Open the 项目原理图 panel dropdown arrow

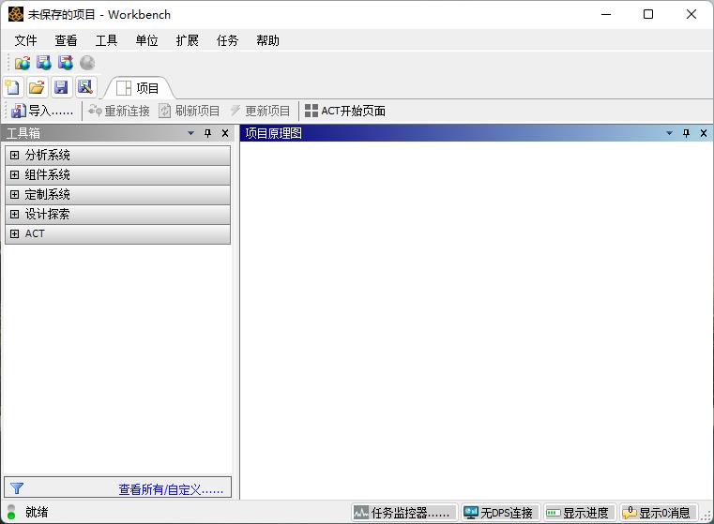click(669, 133)
